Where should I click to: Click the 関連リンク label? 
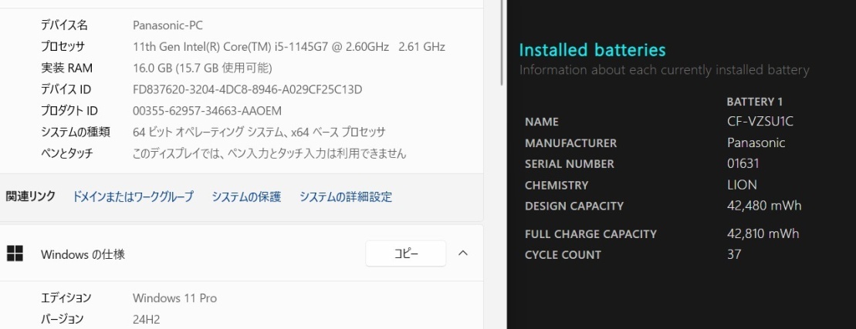(x=31, y=196)
